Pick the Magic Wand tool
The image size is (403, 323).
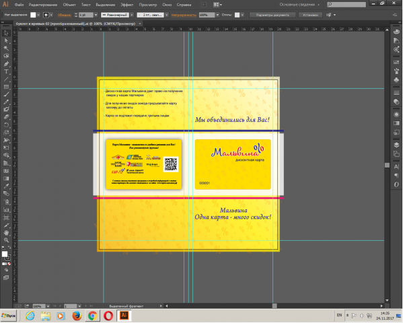coord(6,48)
